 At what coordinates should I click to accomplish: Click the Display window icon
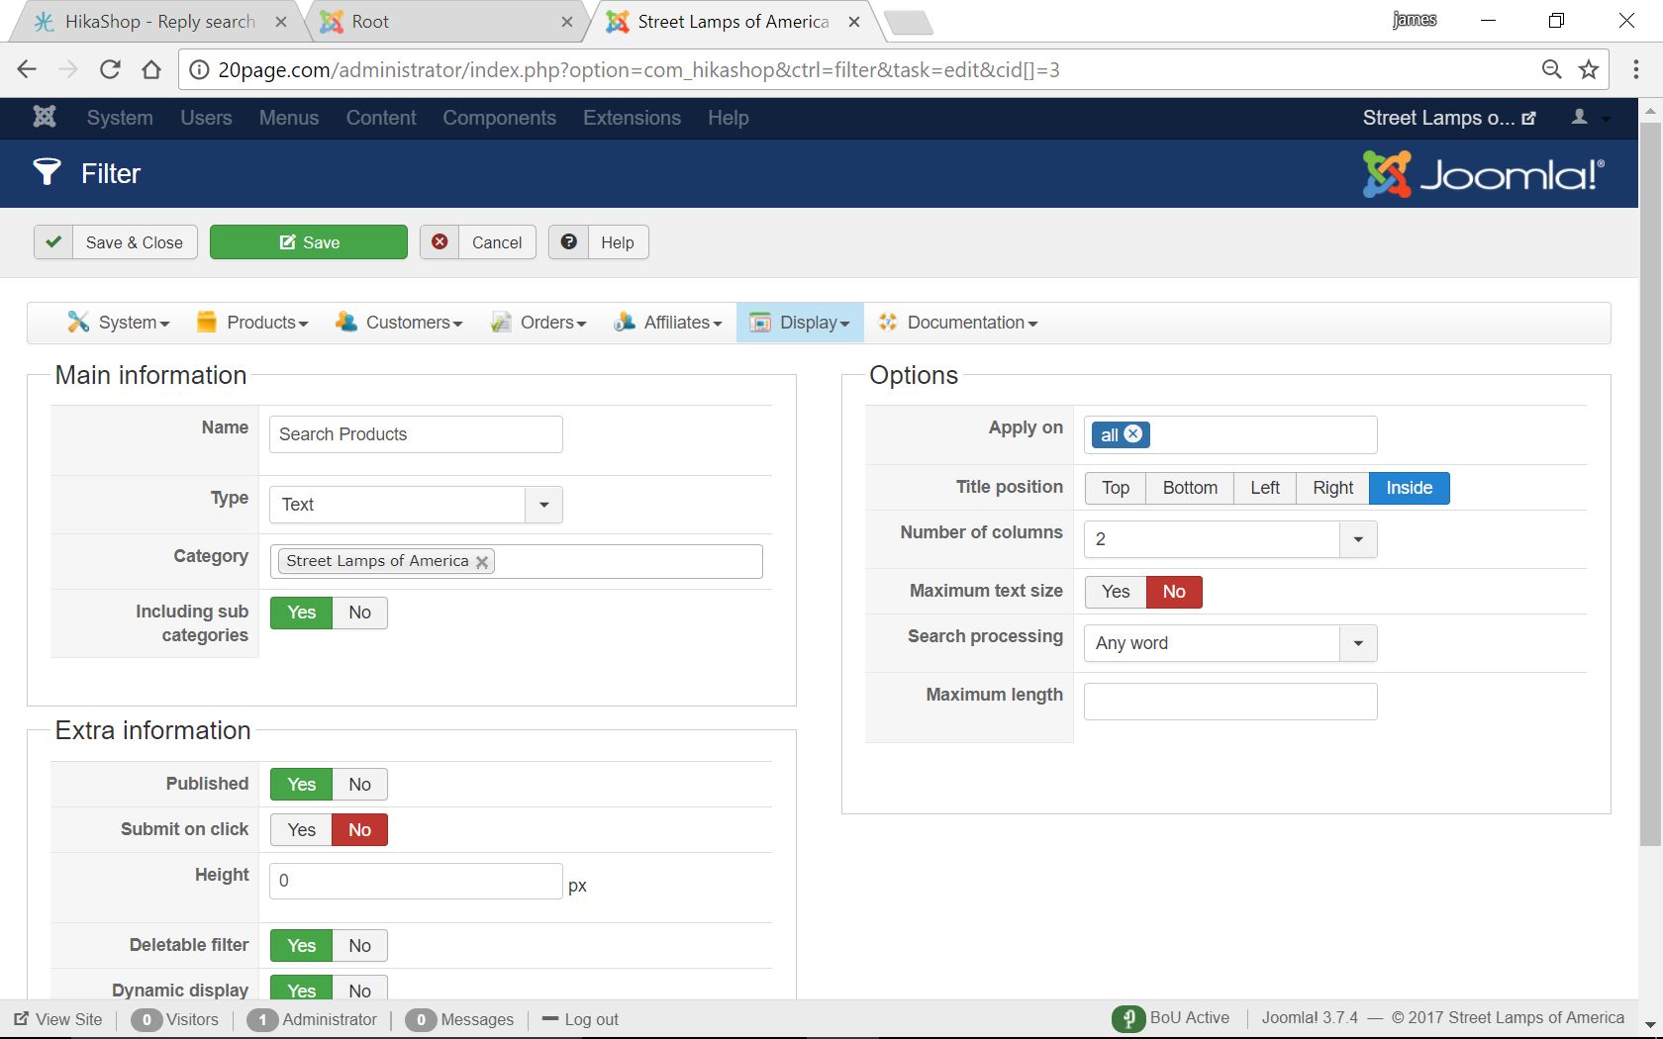pos(760,323)
